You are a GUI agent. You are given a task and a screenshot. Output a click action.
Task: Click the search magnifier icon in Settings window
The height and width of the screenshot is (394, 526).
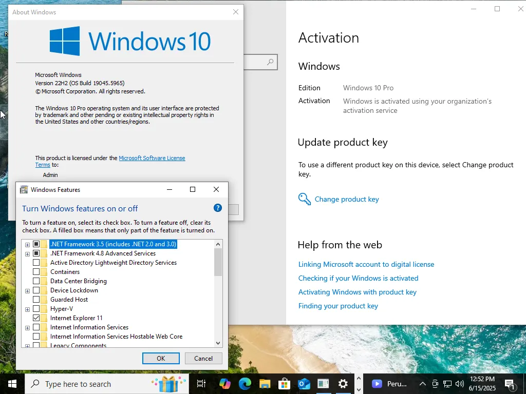pyautogui.click(x=270, y=62)
